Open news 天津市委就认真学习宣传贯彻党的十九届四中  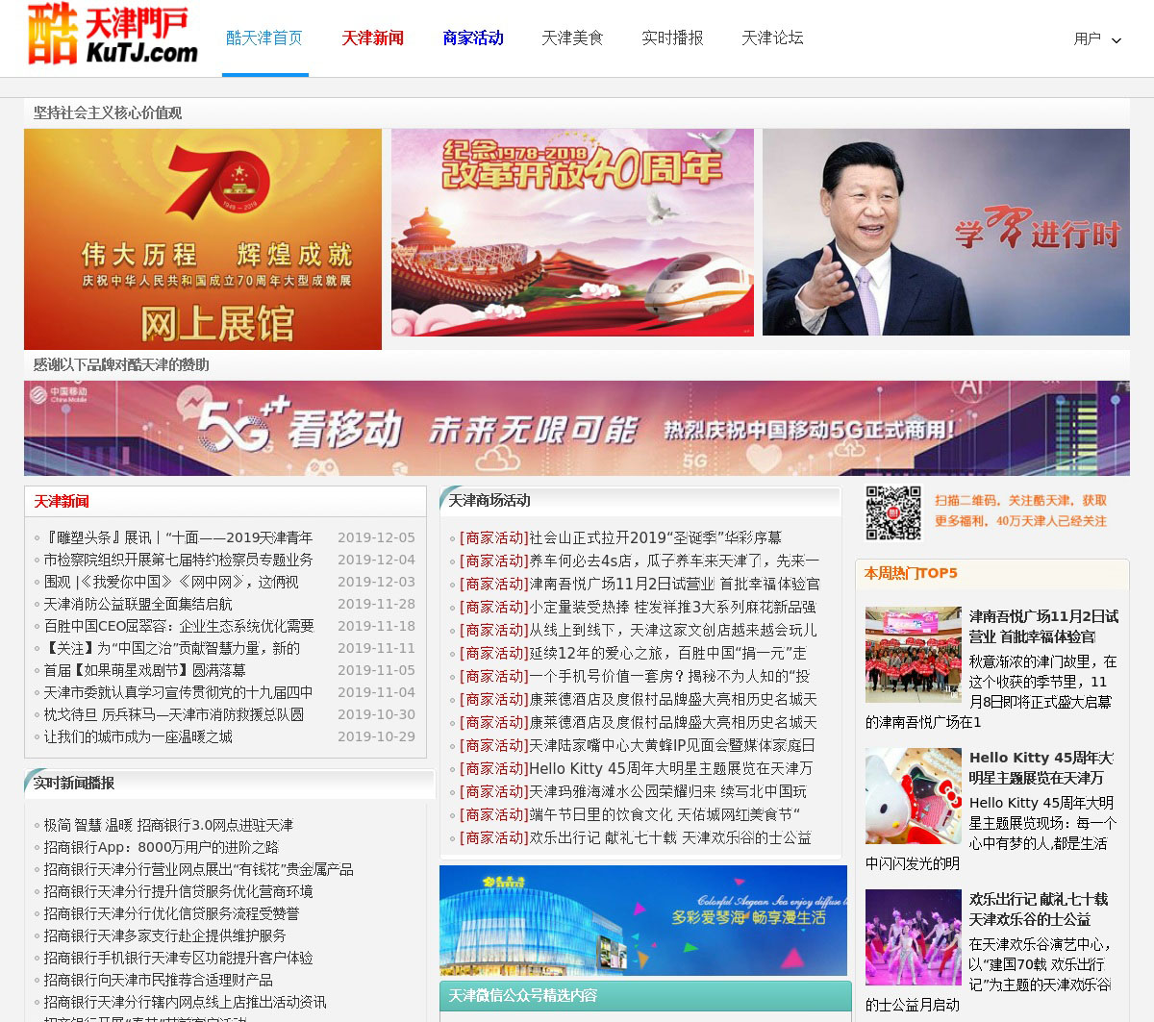[x=178, y=692]
